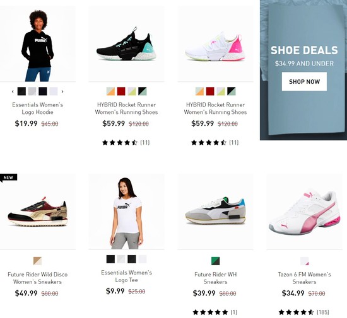This screenshot has height=318, width=347.
Task: Select white-pink swatch for Tazon 6 FM
Action: point(304,261)
